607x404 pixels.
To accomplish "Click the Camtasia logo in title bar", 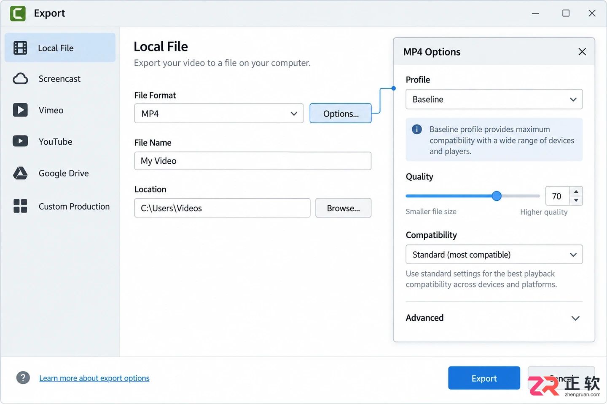I will pos(18,13).
